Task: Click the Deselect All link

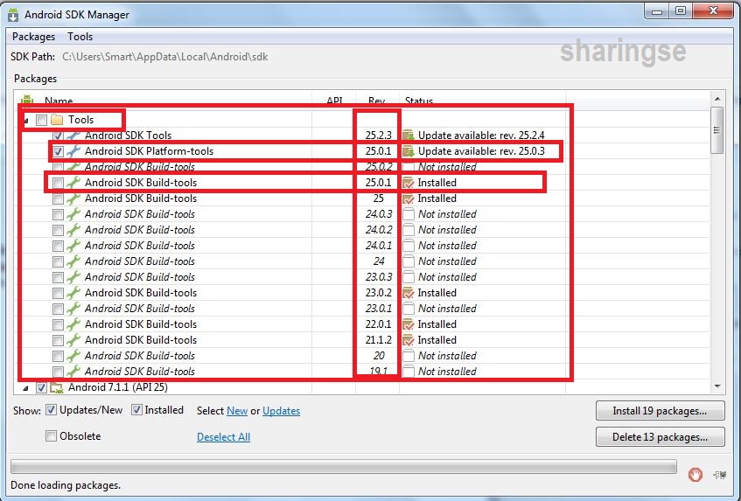Action: click(x=224, y=437)
